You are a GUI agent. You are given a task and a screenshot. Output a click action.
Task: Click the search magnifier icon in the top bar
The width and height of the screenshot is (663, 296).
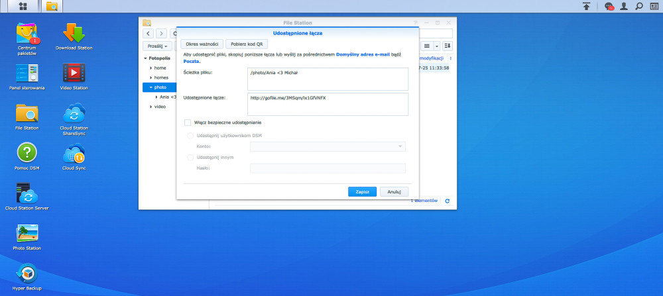tap(639, 7)
